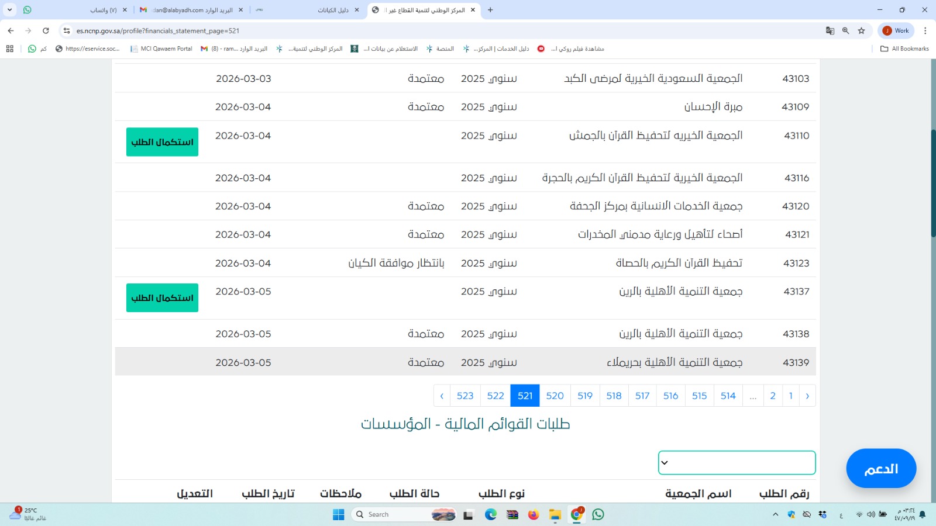The height and width of the screenshot is (526, 936).
Task: Open Task View on the taskbar
Action: click(468, 514)
